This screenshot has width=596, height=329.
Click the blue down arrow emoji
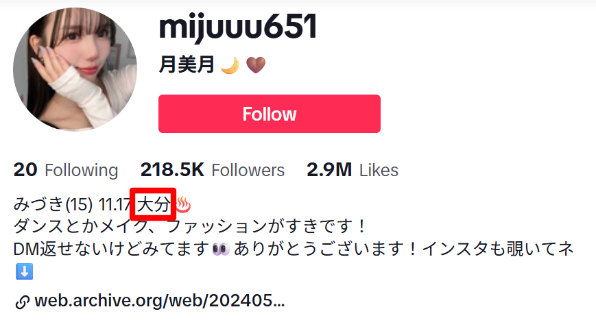point(24,271)
